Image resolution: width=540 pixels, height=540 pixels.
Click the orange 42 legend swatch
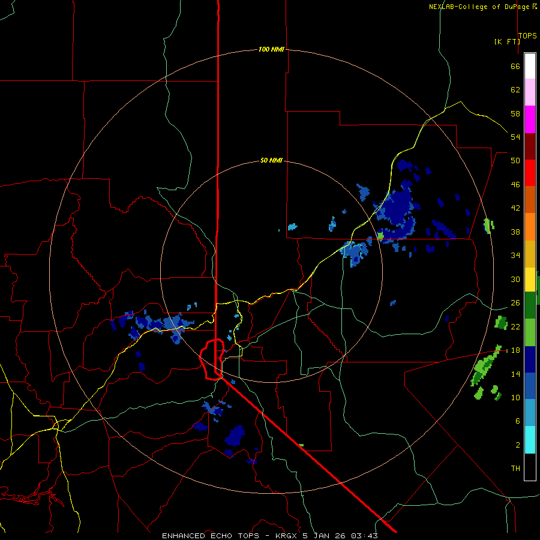[x=530, y=227]
